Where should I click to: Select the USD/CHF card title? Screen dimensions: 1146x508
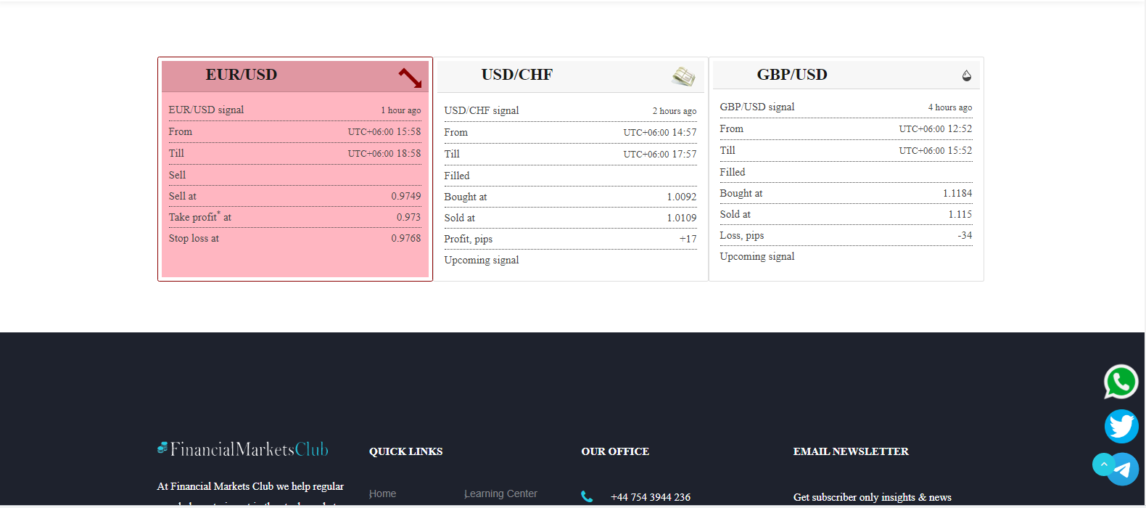tap(517, 75)
